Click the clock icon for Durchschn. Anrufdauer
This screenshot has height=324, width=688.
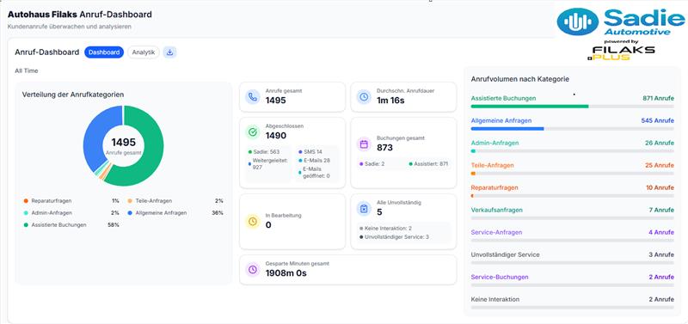click(364, 97)
